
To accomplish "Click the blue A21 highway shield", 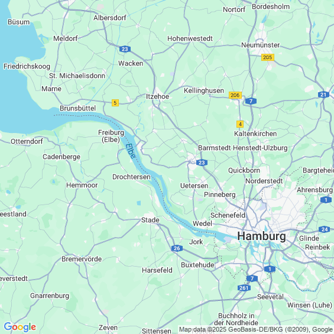I will pyautogui.click(x=323, y=95).
